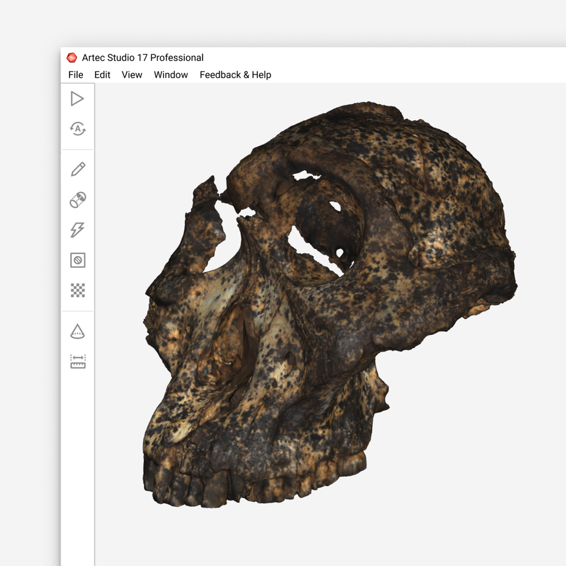566x566 pixels.
Task: Open the Edit menu
Action: tap(102, 75)
